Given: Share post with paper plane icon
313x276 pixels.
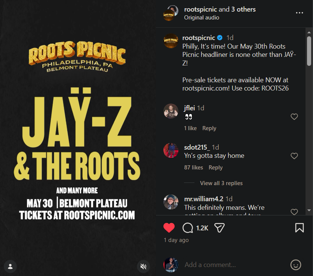Looking at the screenshot, I should pos(220,228).
